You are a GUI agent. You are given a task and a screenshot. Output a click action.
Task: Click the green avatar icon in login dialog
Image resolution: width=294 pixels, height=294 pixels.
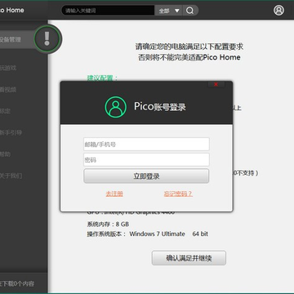point(116,107)
